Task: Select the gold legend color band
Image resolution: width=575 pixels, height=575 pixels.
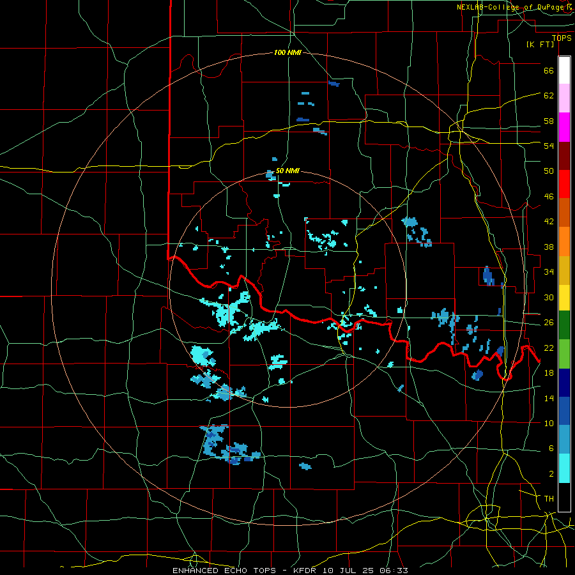Action: click(x=564, y=270)
